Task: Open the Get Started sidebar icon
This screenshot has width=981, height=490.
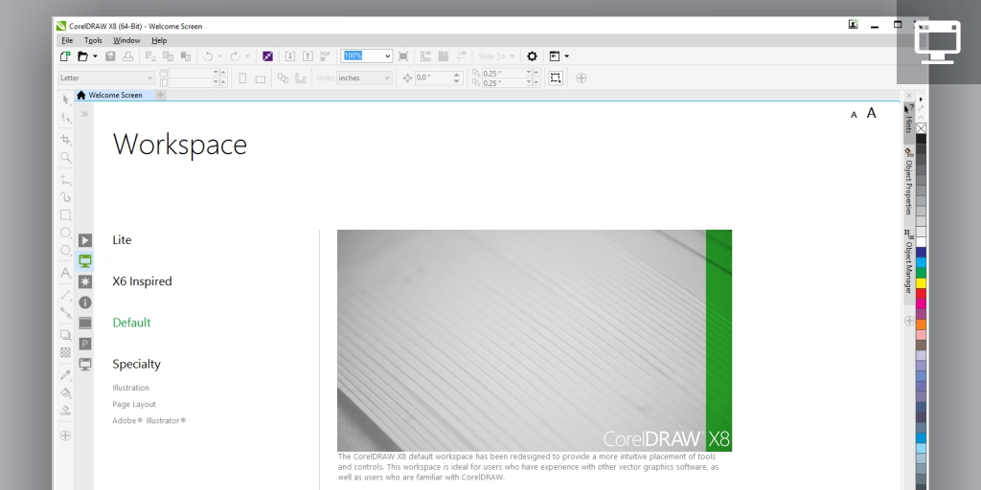Action: click(85, 240)
